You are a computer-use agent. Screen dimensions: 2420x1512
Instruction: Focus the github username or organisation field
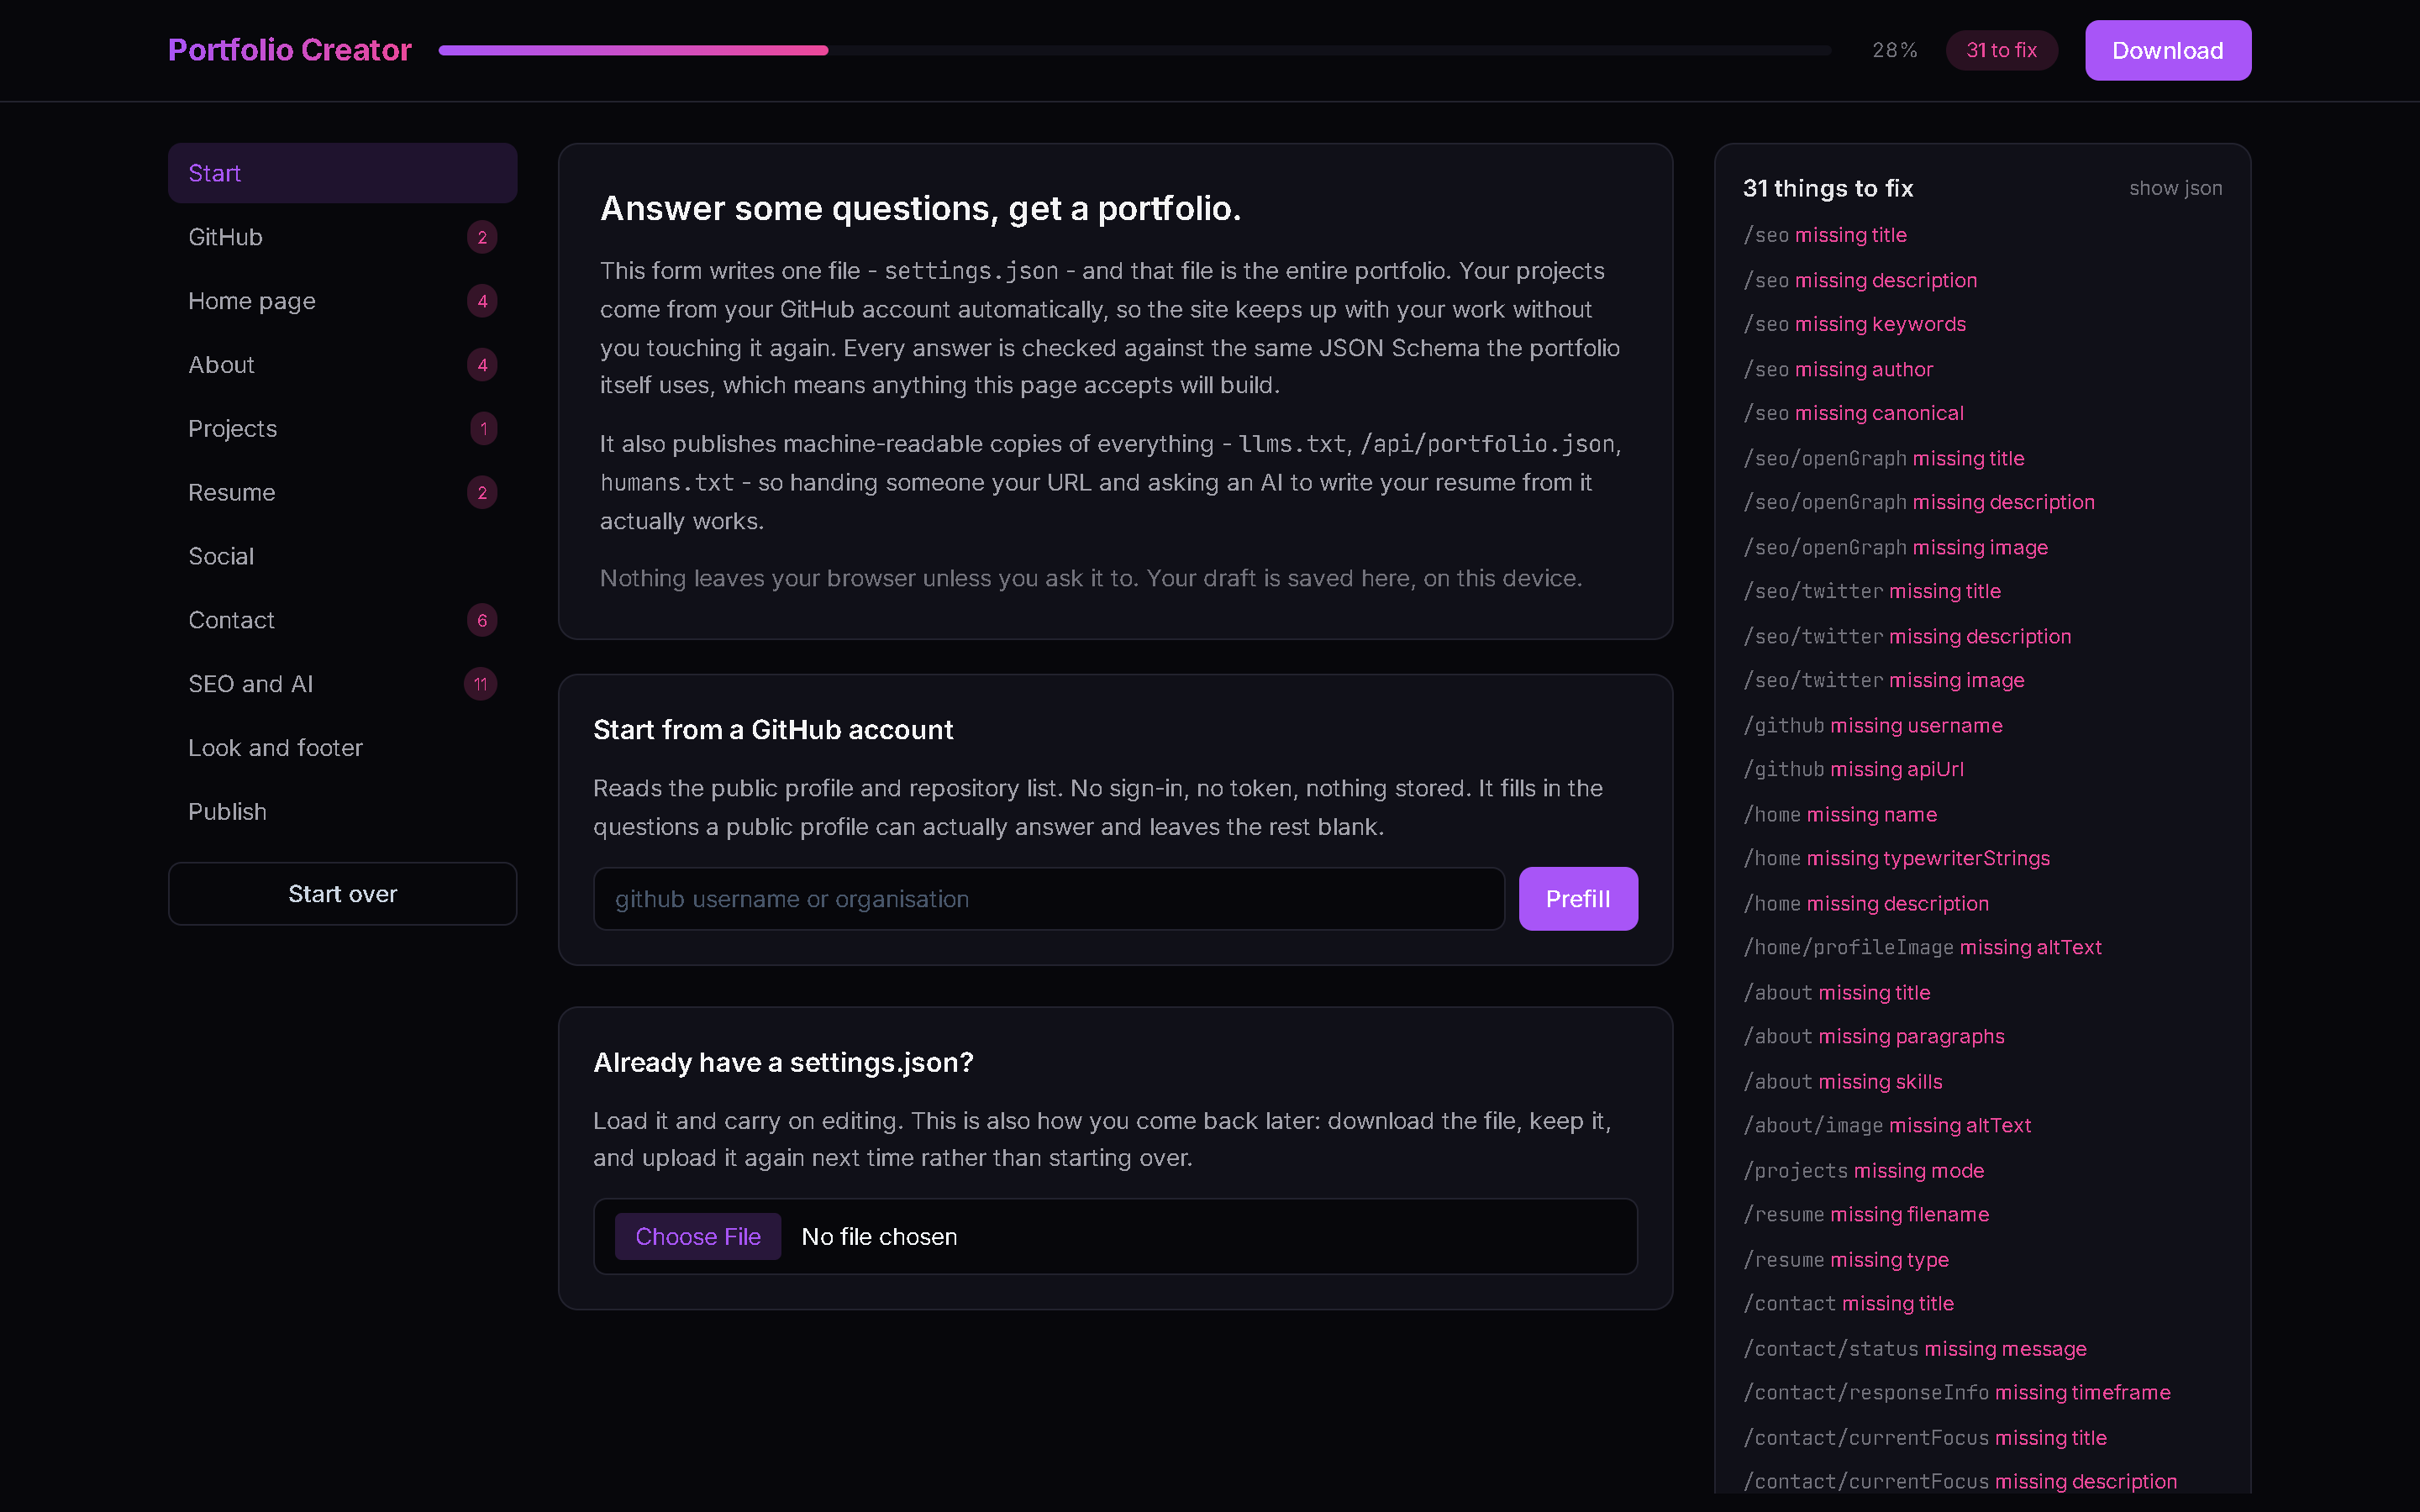click(x=1048, y=899)
